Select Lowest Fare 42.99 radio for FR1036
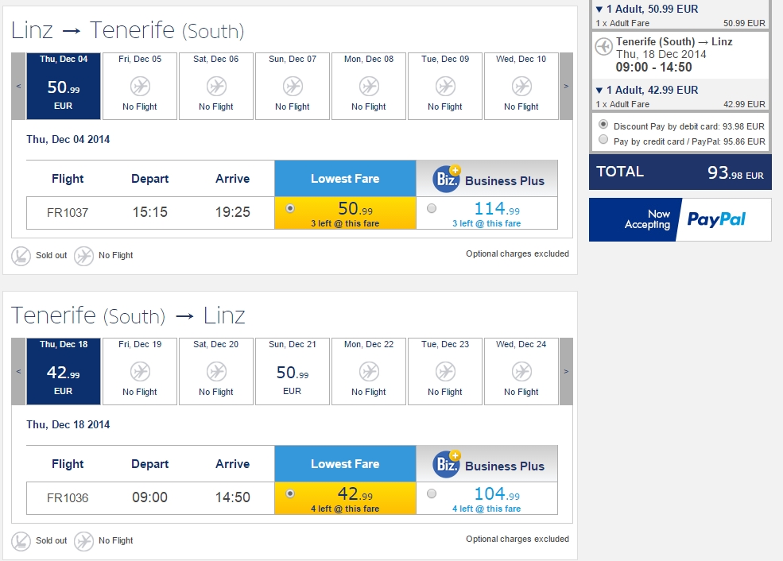This screenshot has height=561, width=783. click(290, 493)
